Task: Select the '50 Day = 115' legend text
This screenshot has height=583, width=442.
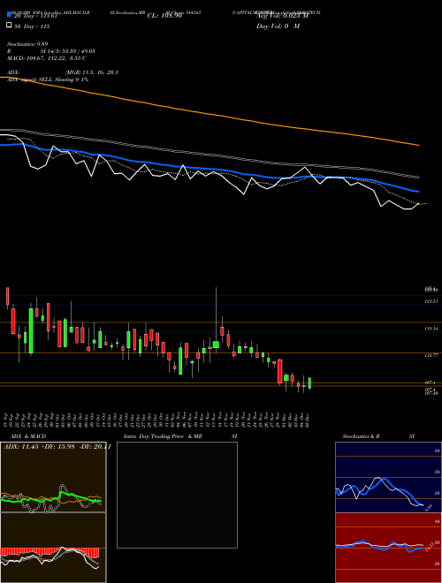Action: [x=32, y=26]
